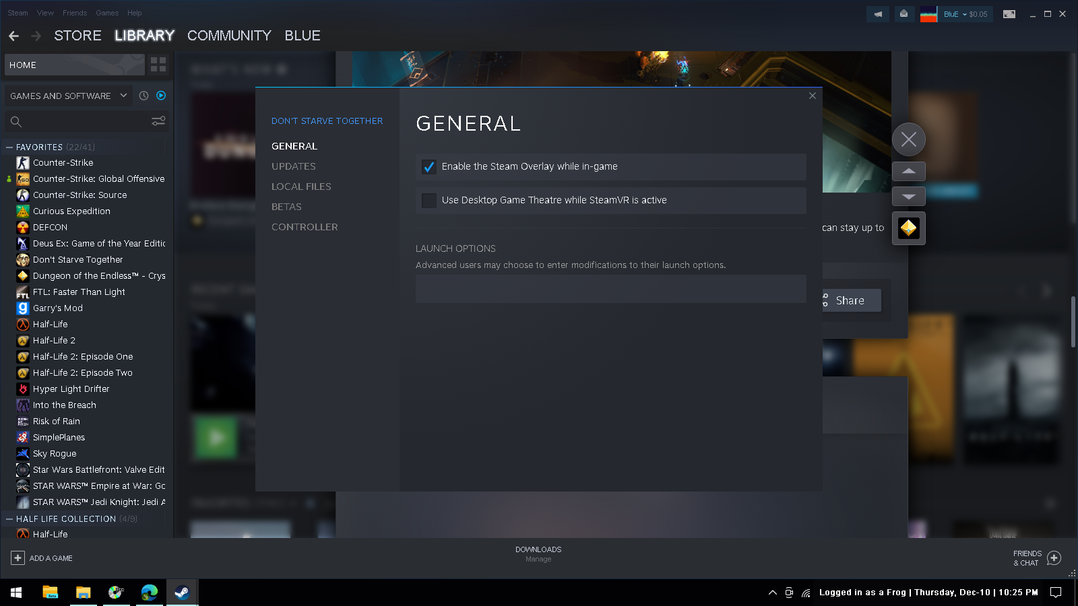Click the Dungeon of the Endless thumbnail icon
The image size is (1078, 606).
click(909, 228)
